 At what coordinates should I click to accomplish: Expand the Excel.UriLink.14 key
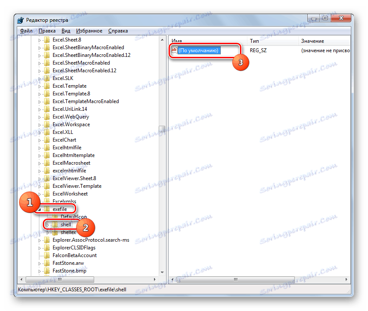[x=39, y=110]
